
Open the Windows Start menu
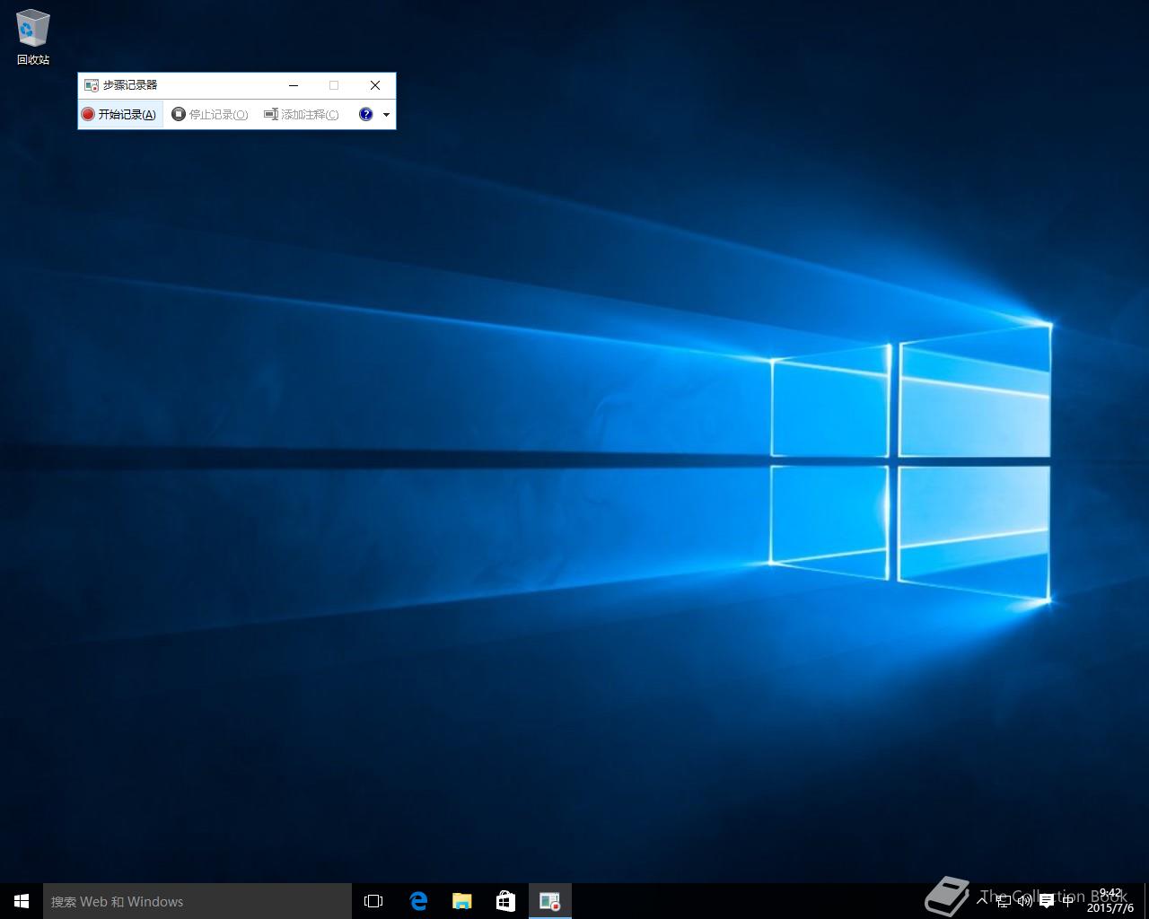pyautogui.click(x=22, y=901)
